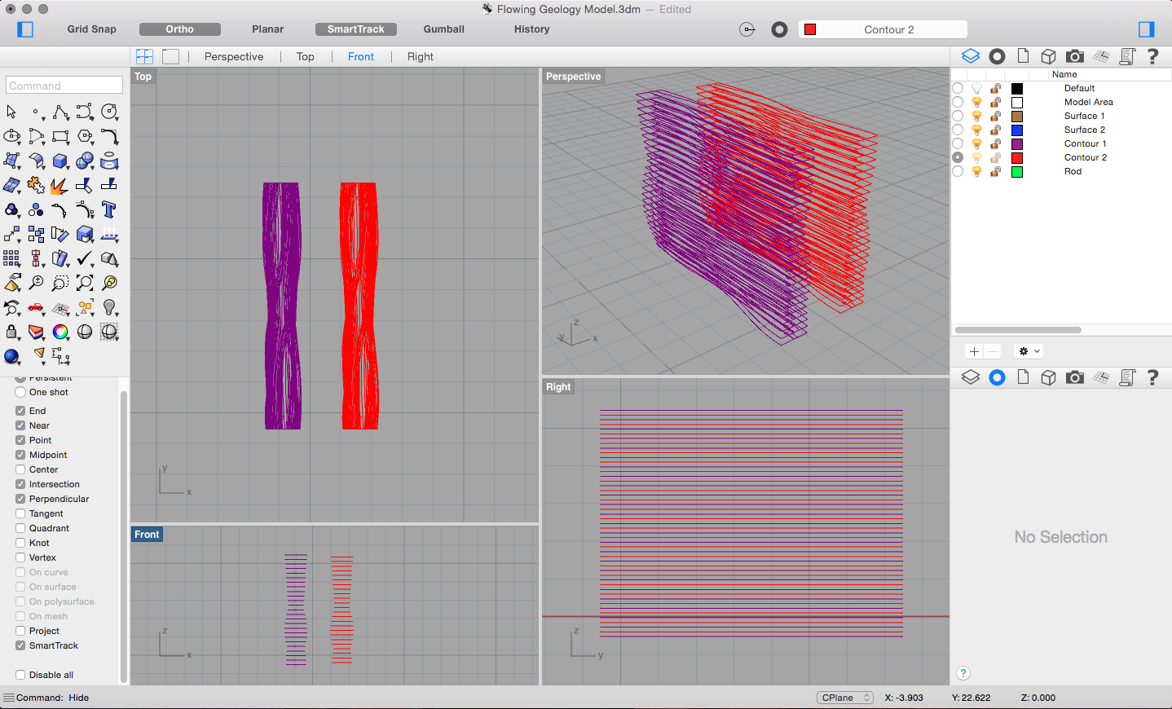Image resolution: width=1172 pixels, height=709 pixels.
Task: Check the Disable all osnap option
Action: [20, 675]
